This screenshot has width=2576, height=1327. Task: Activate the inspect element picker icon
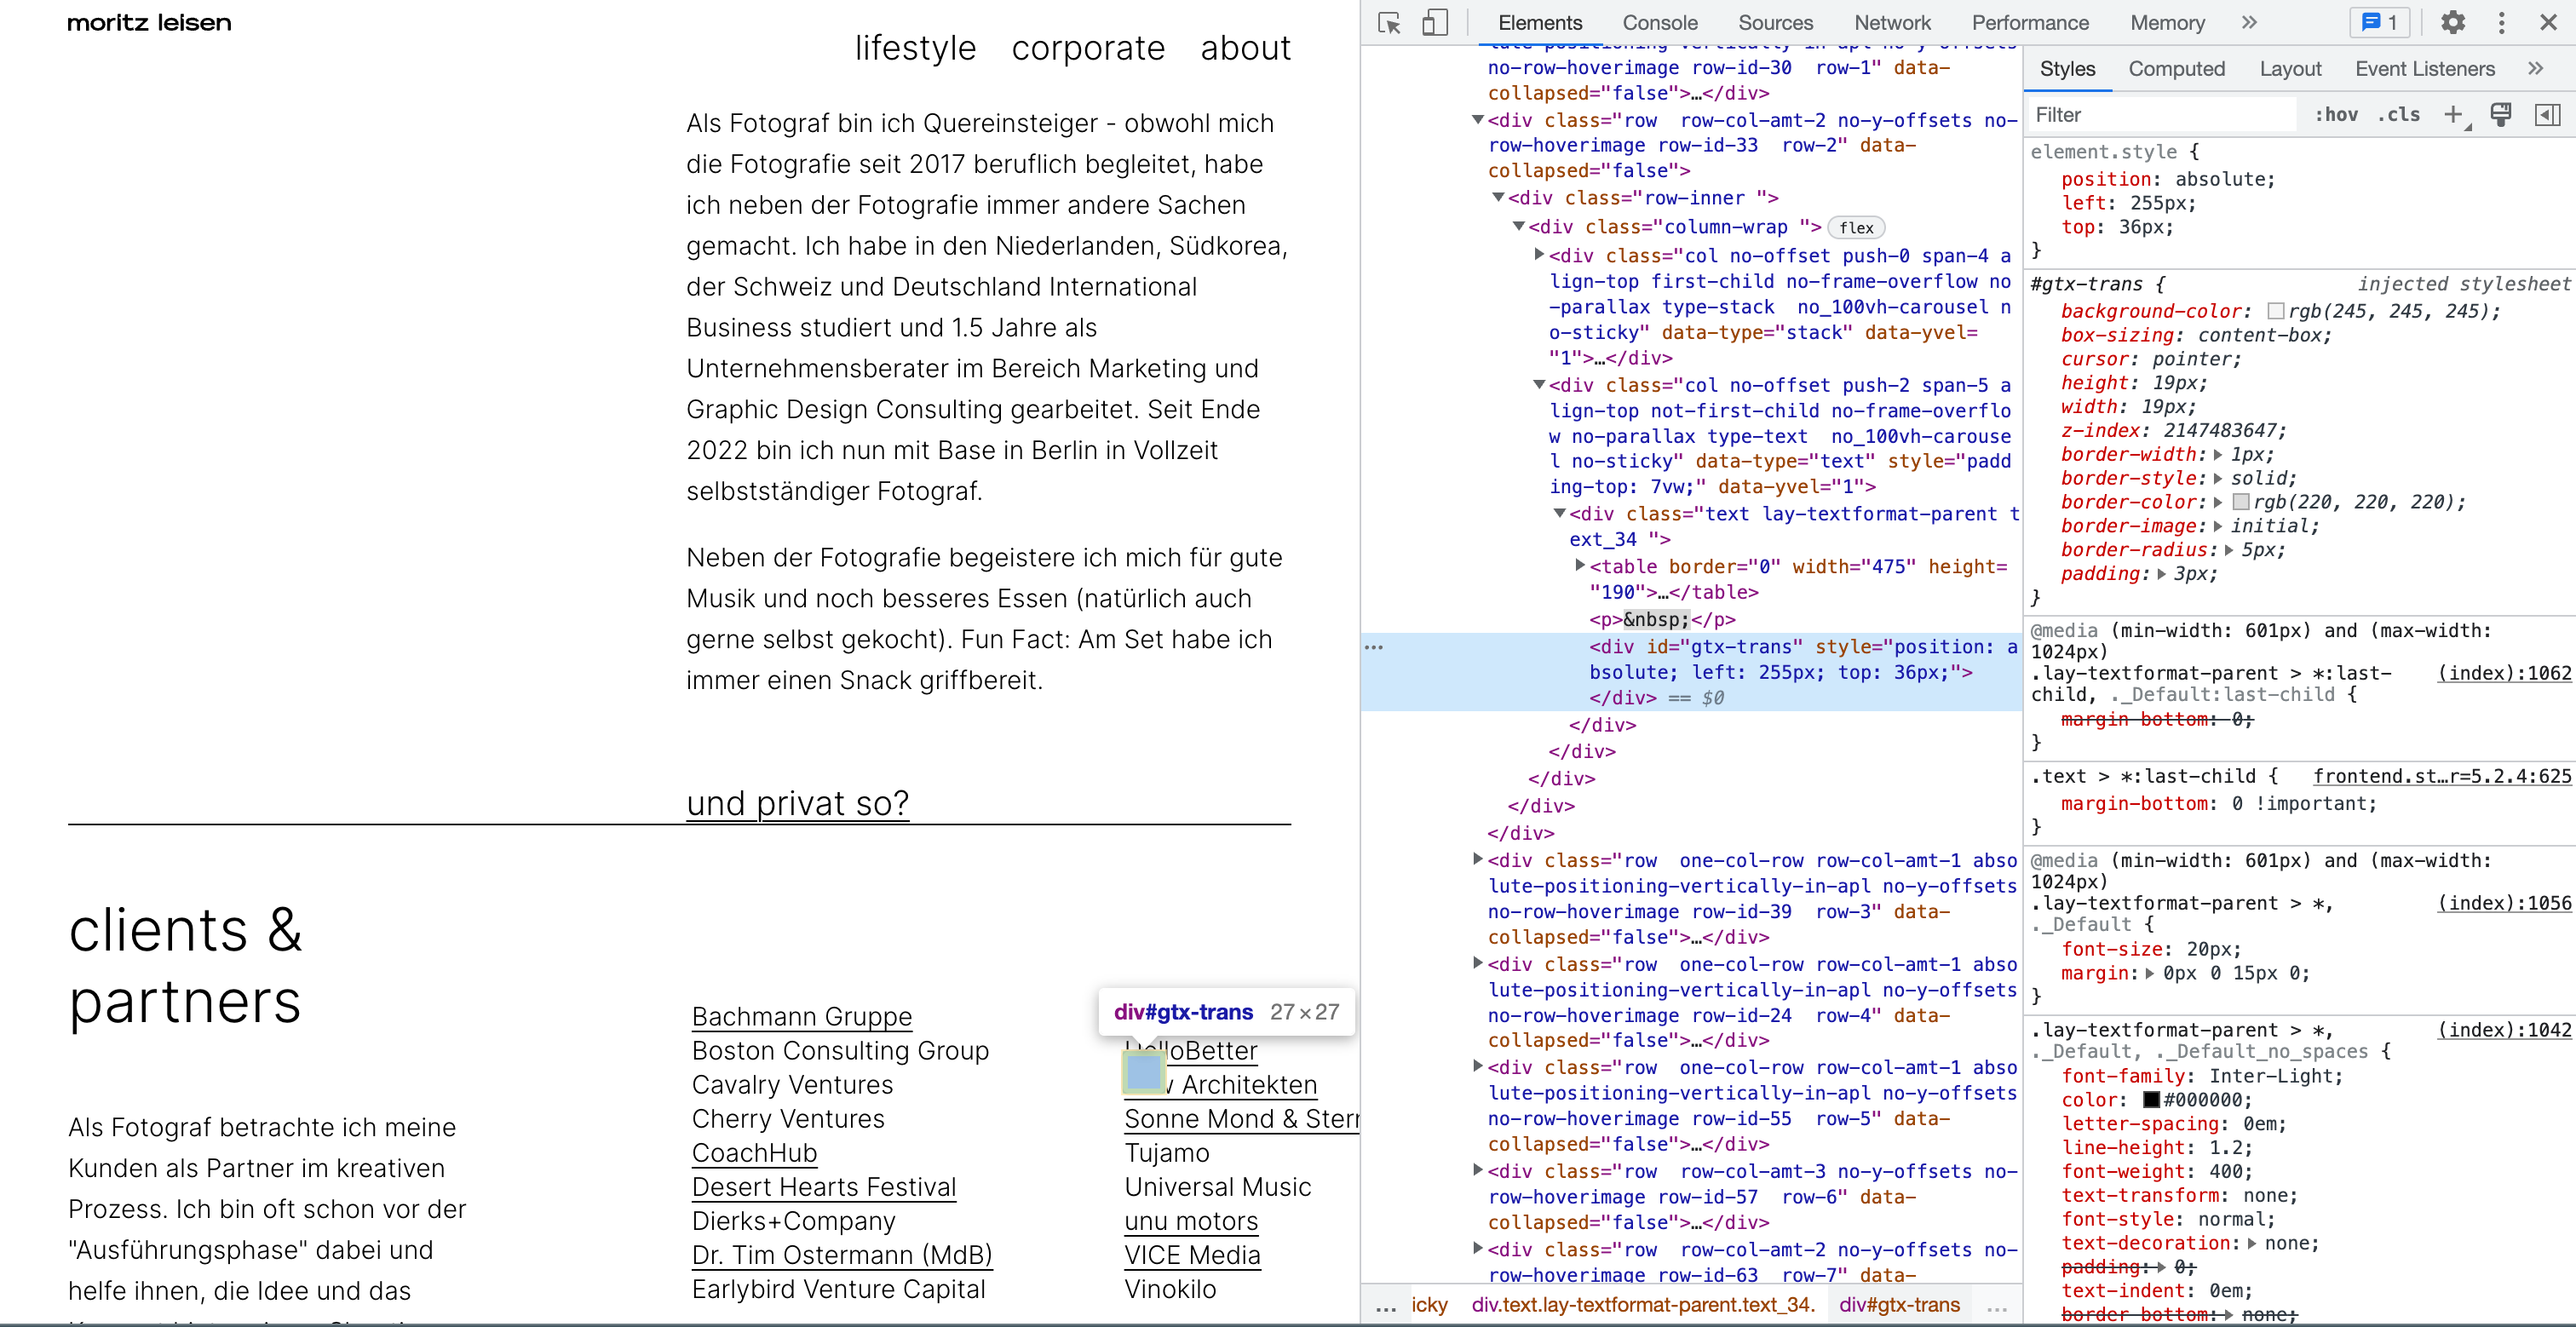[x=1389, y=23]
